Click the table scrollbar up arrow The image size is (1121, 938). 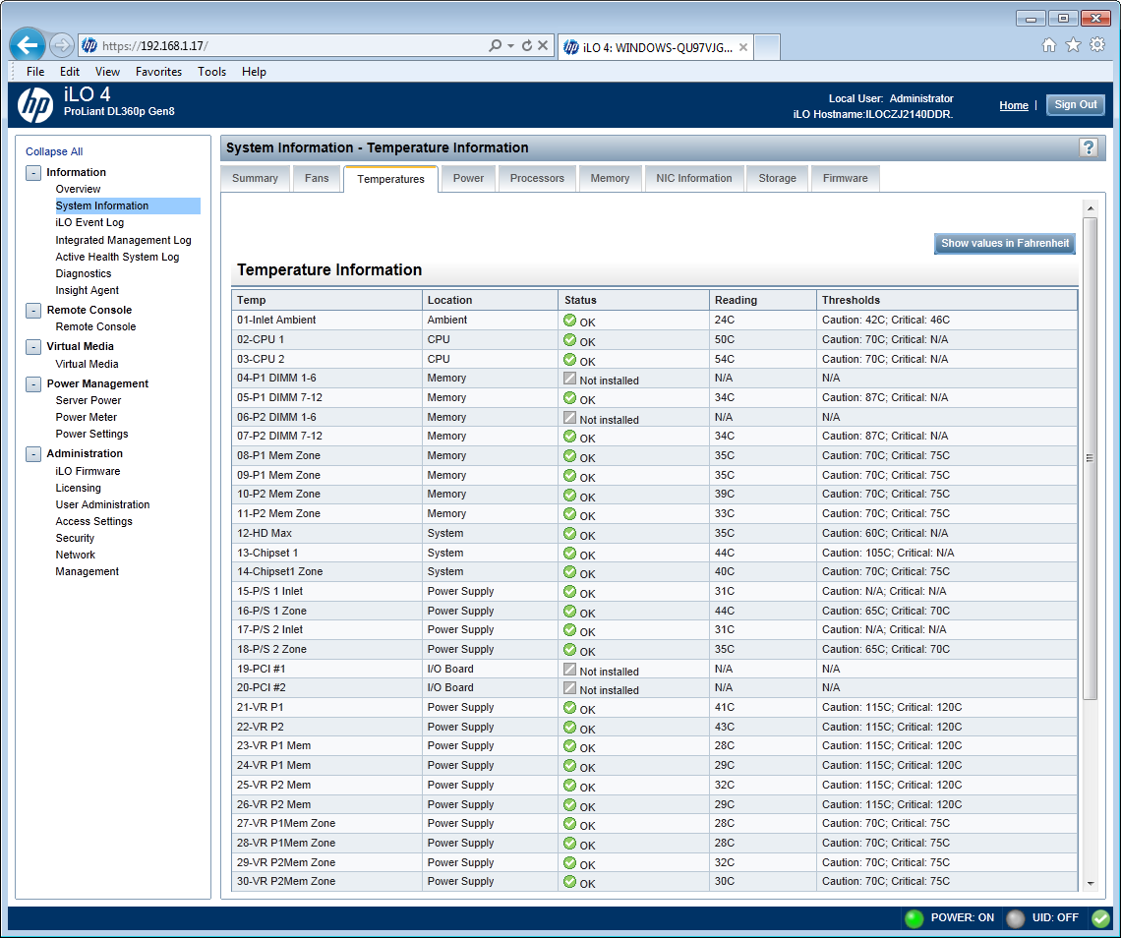click(1091, 208)
